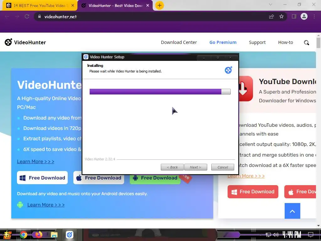Click the Cancel button in the installer
Image resolution: width=321 pixels, height=241 pixels.
click(223, 167)
